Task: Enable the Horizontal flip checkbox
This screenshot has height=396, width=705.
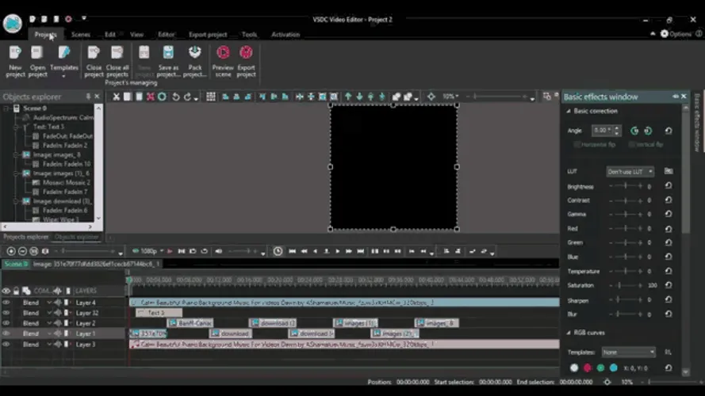Action: tap(577, 145)
